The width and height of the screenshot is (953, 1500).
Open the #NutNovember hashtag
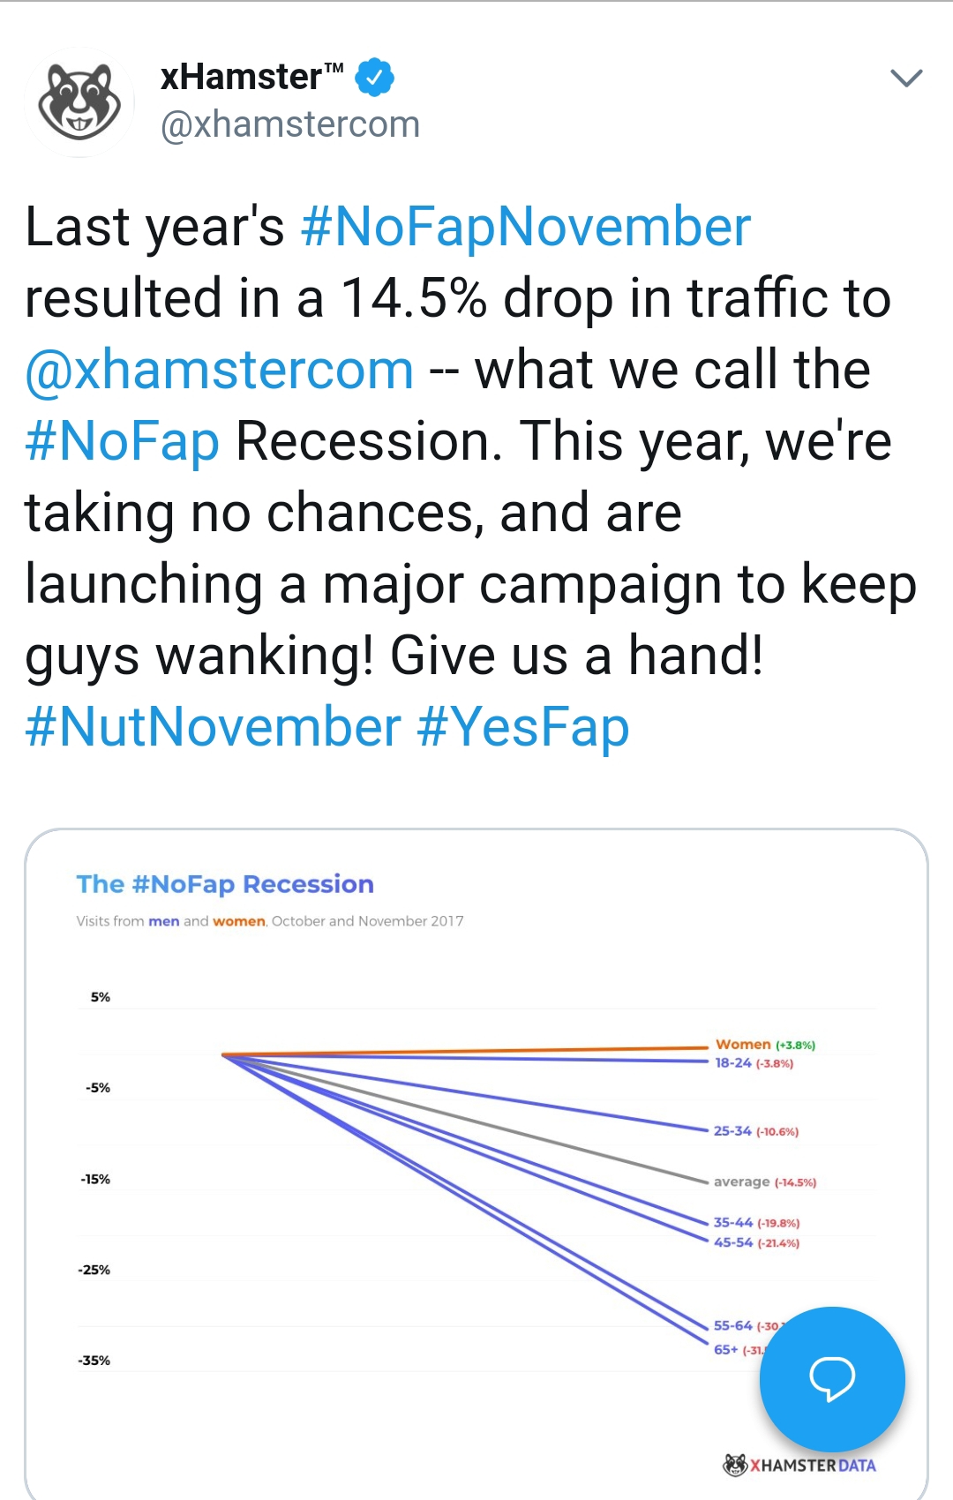pos(213,727)
